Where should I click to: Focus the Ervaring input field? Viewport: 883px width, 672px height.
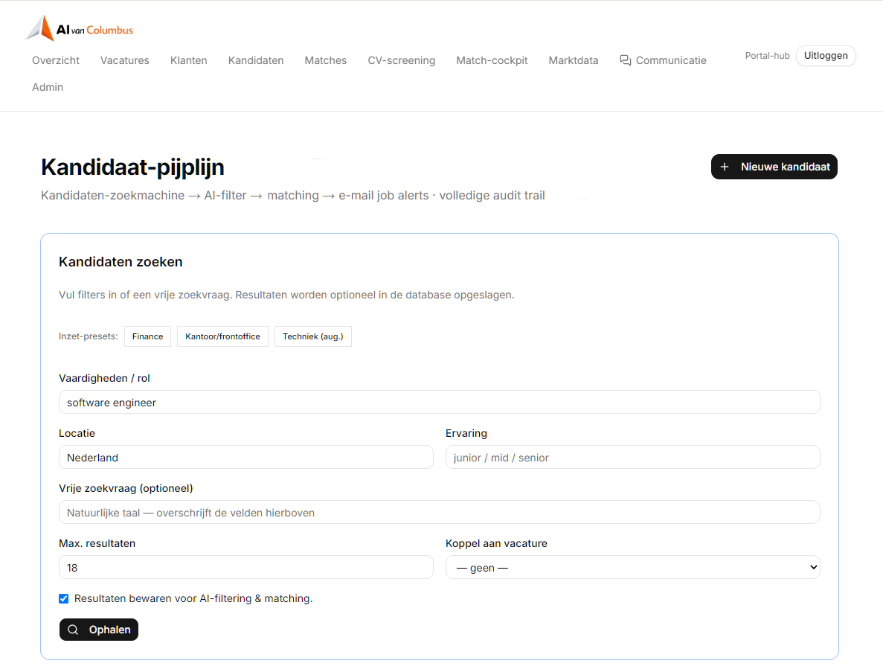coord(632,458)
